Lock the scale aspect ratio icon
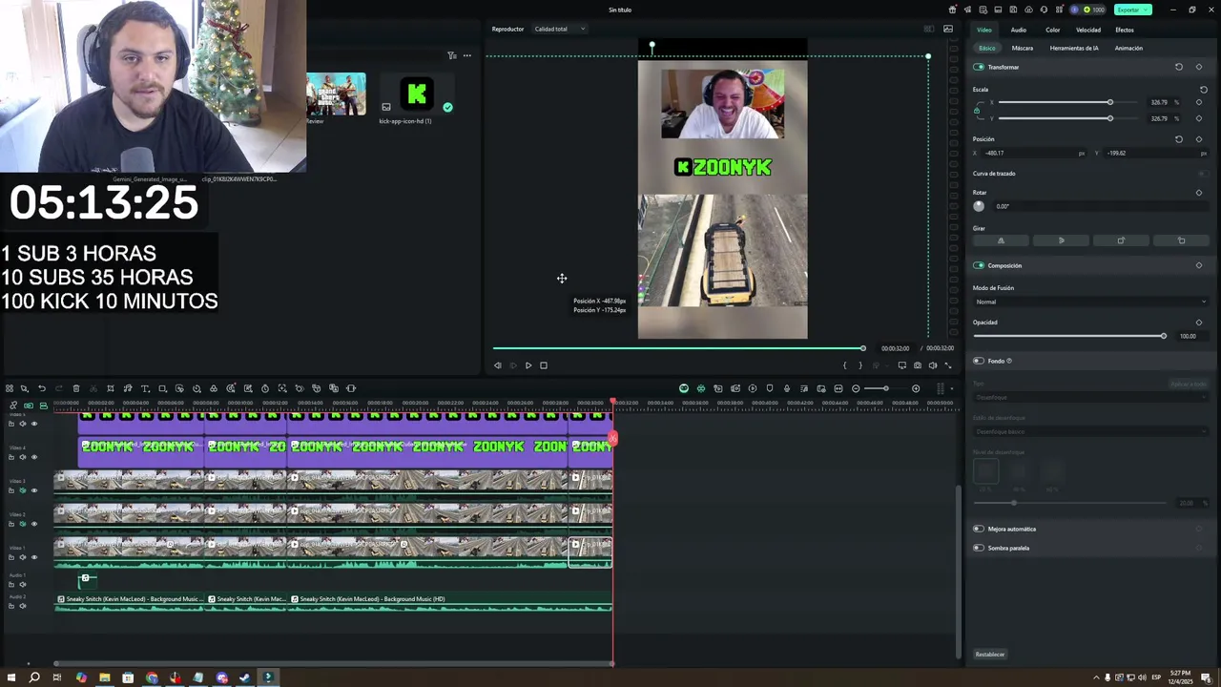1221x687 pixels. (x=977, y=111)
